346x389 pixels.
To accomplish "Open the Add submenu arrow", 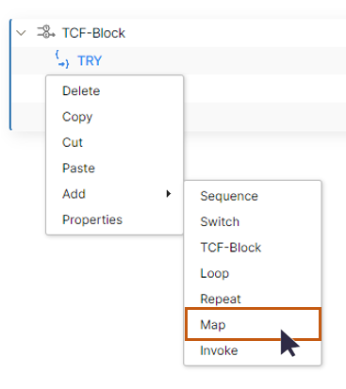I will coord(169,194).
